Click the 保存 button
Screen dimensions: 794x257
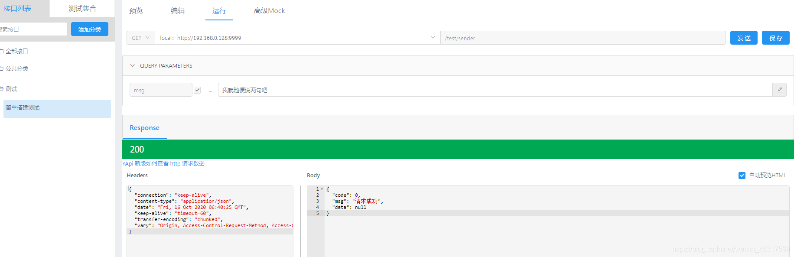pos(776,38)
